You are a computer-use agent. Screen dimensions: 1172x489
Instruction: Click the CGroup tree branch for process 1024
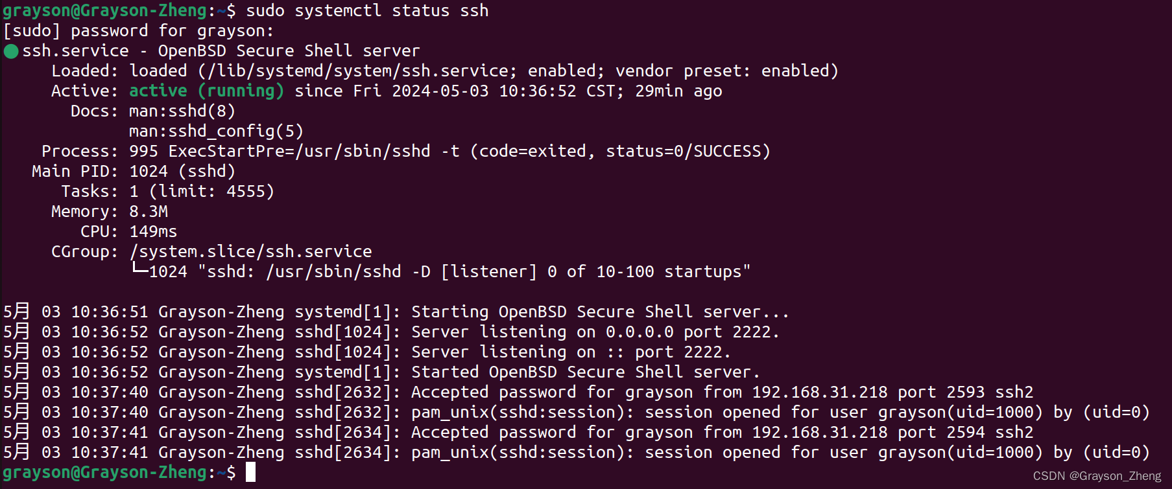pyautogui.click(x=441, y=271)
